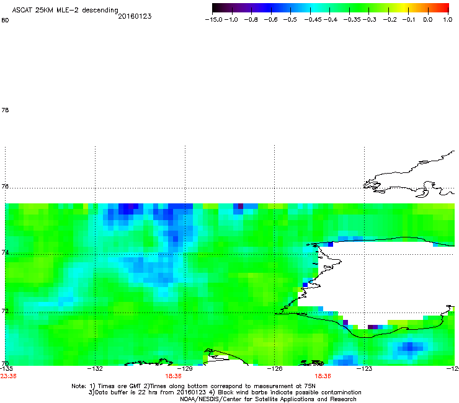Click the latitude label '74' on the left axis
Screen dimensions: 459x403
tap(5, 252)
